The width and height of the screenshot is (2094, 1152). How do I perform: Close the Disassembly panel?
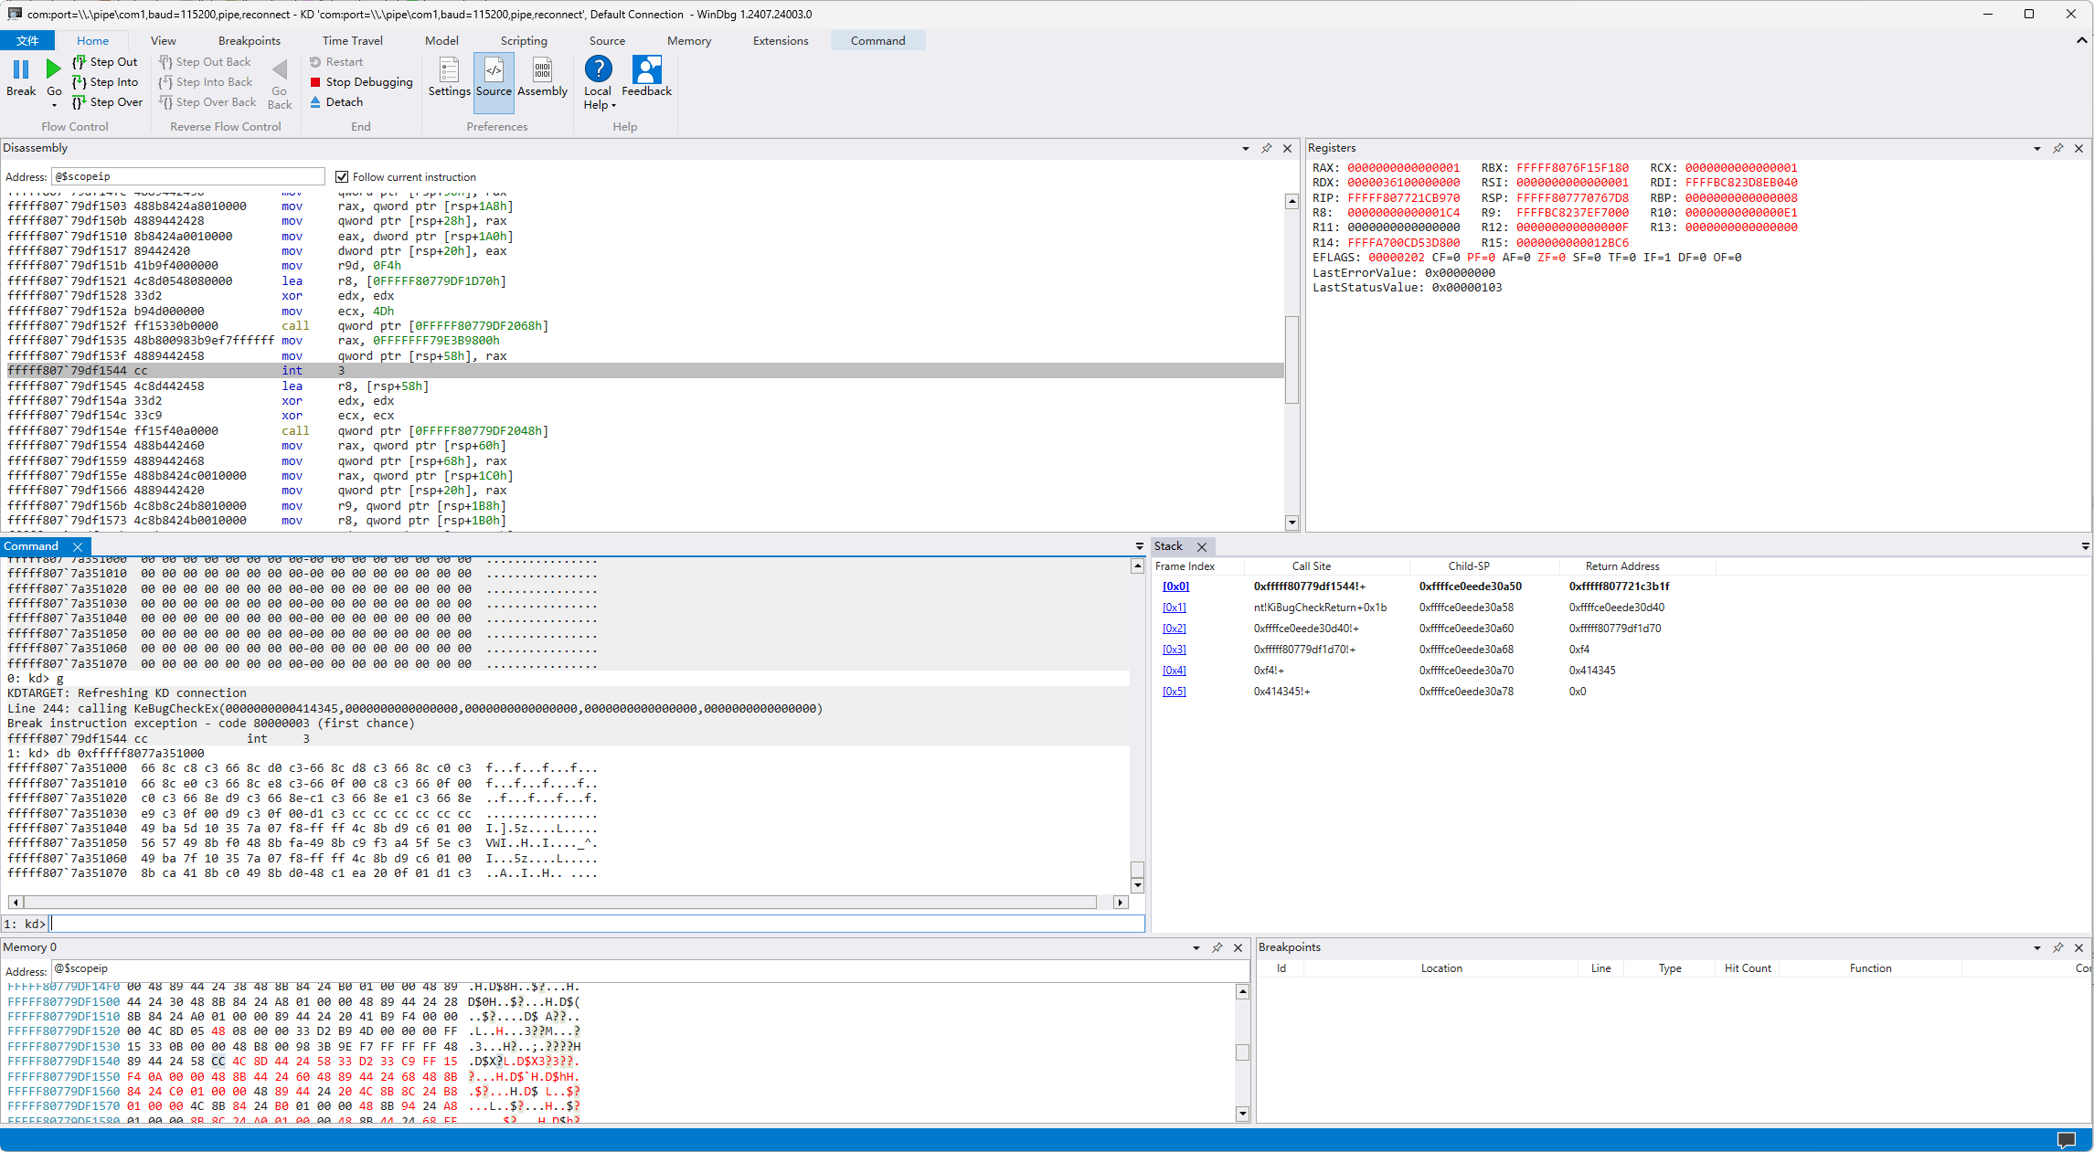(x=1287, y=148)
